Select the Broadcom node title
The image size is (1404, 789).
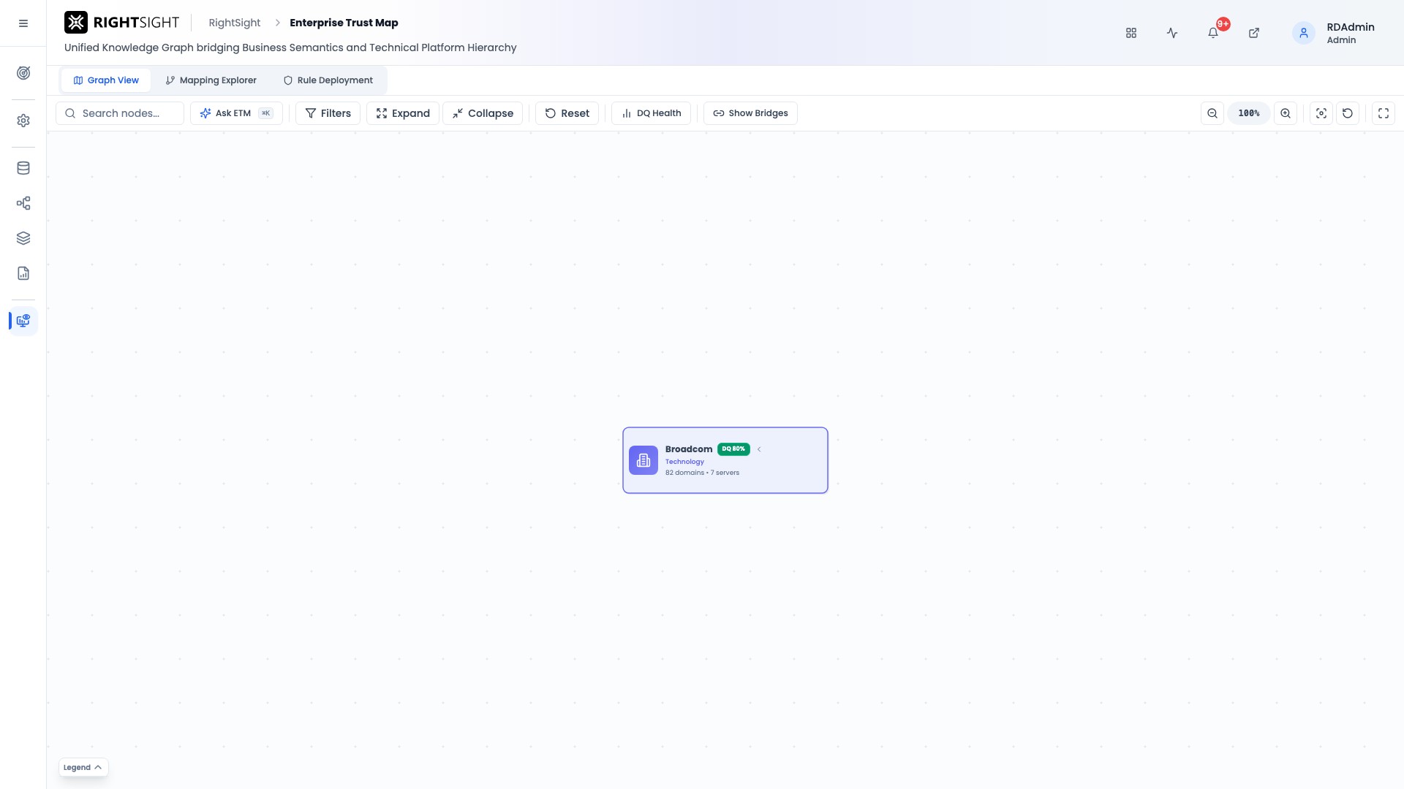pos(689,449)
